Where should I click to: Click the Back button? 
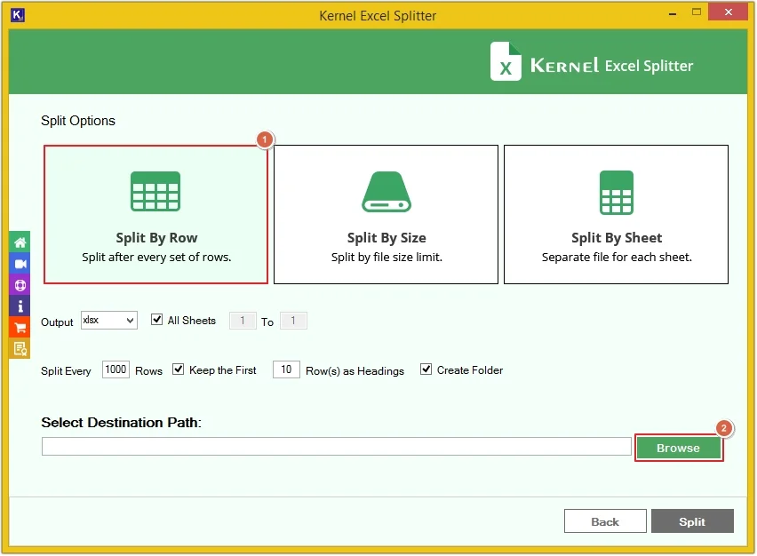605,521
